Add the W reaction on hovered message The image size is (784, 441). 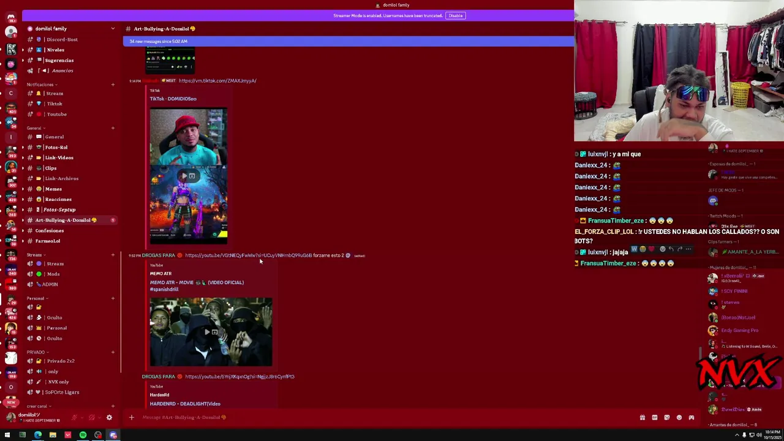tap(634, 249)
